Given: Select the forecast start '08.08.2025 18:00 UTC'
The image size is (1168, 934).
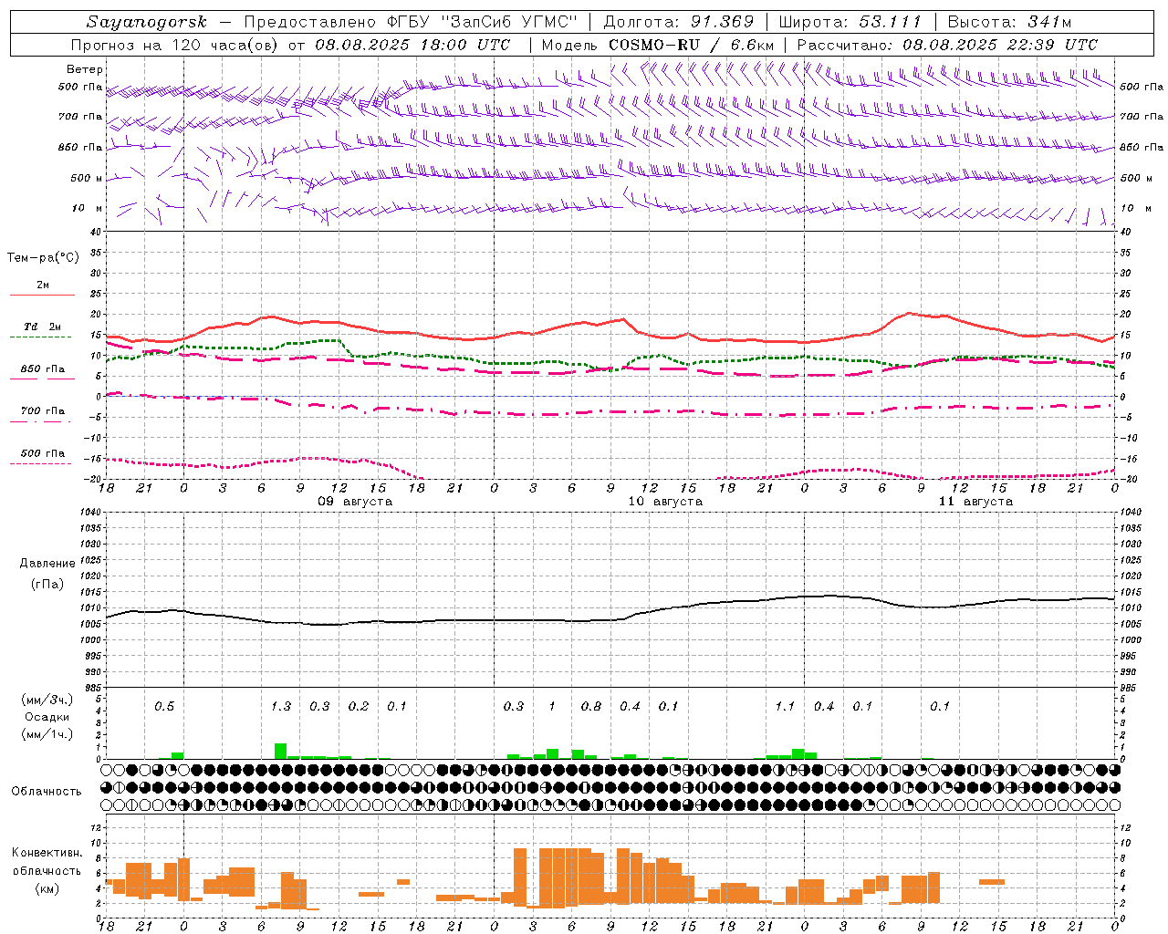Looking at the screenshot, I should 412,45.
